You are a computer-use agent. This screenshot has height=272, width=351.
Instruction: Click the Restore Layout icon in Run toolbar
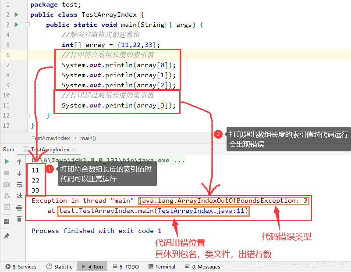[x=7, y=222]
